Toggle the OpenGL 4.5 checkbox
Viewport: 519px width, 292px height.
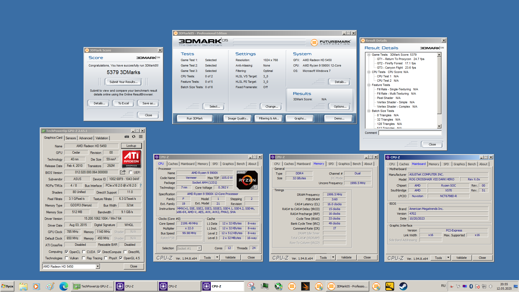(121, 258)
